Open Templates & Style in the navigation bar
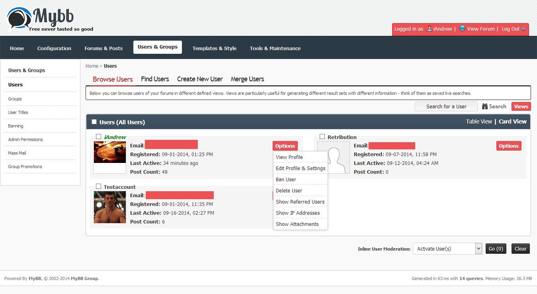The height and width of the screenshot is (294, 537). 214,48
